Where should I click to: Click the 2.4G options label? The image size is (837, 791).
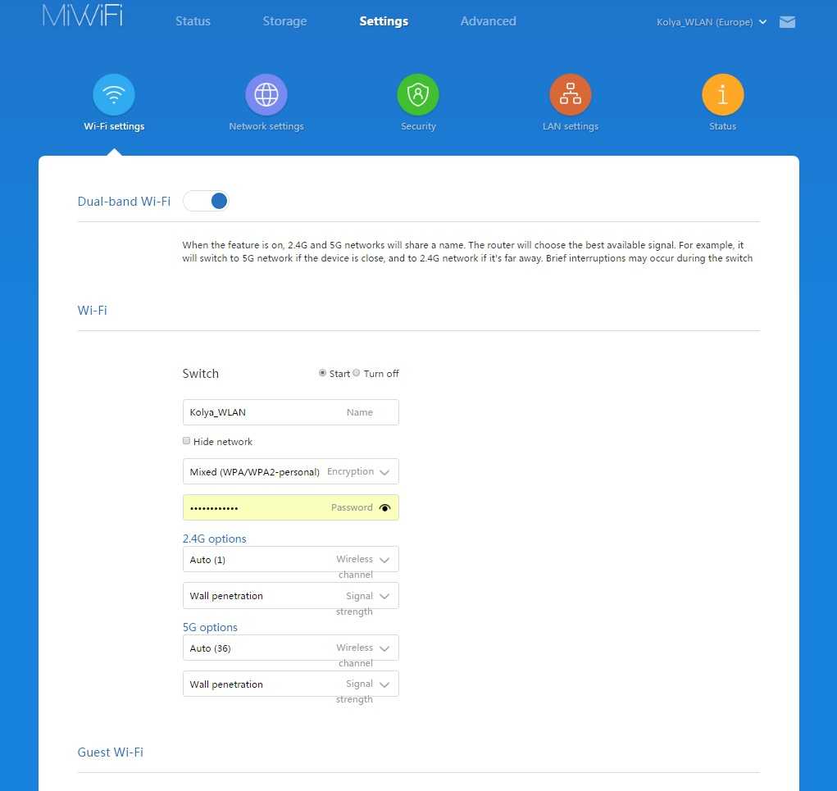pos(215,539)
